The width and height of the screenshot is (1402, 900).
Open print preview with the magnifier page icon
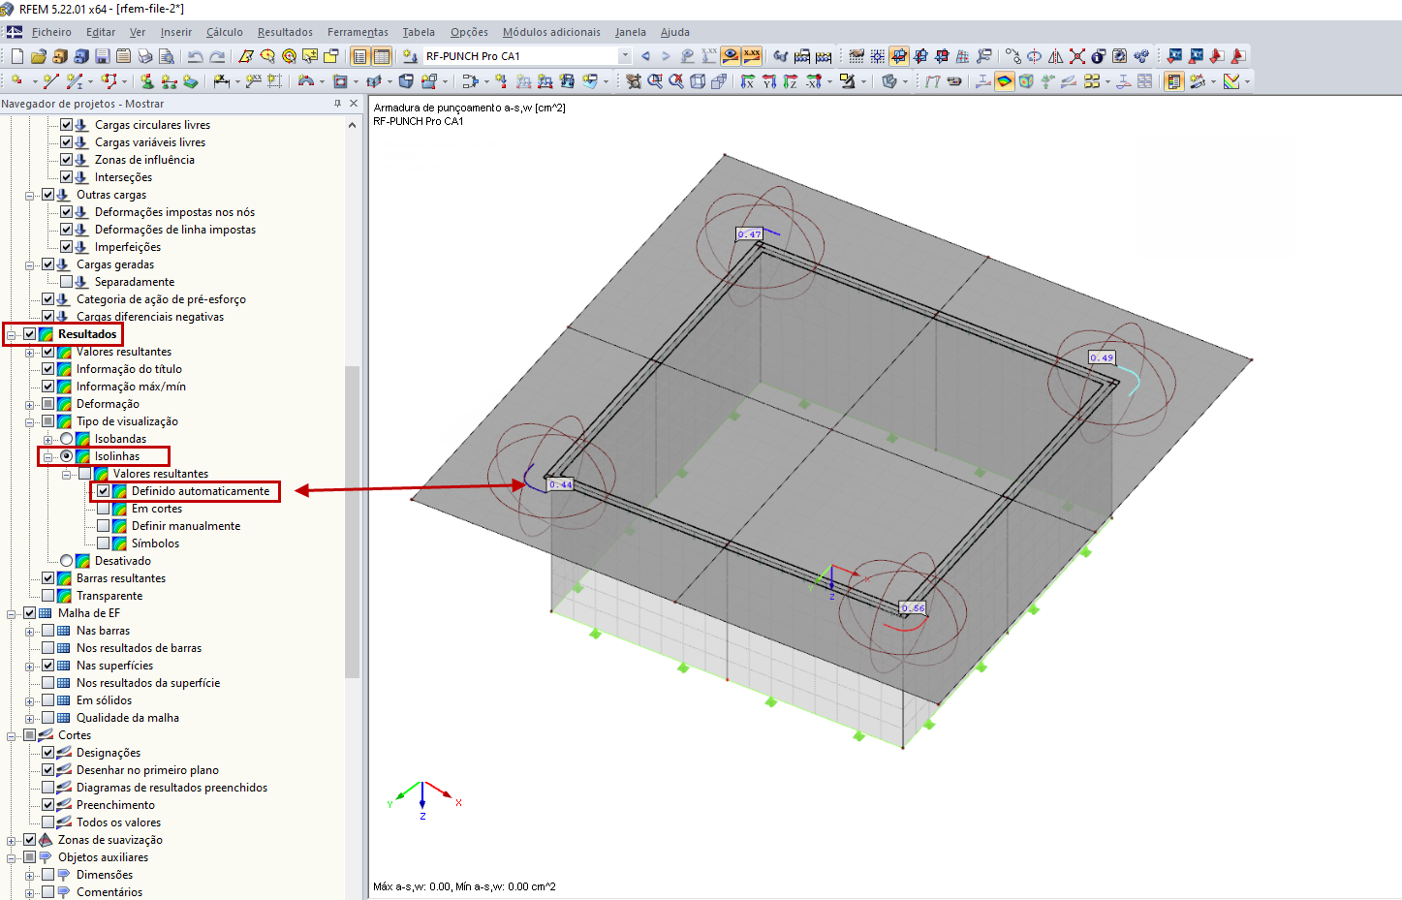[x=167, y=56]
